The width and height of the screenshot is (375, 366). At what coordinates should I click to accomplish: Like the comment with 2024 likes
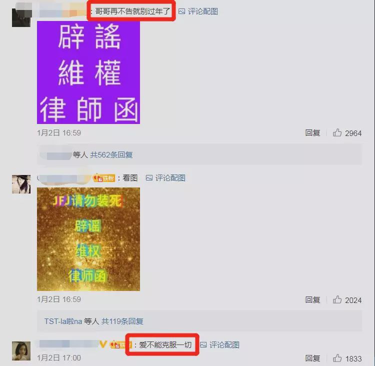337,299
